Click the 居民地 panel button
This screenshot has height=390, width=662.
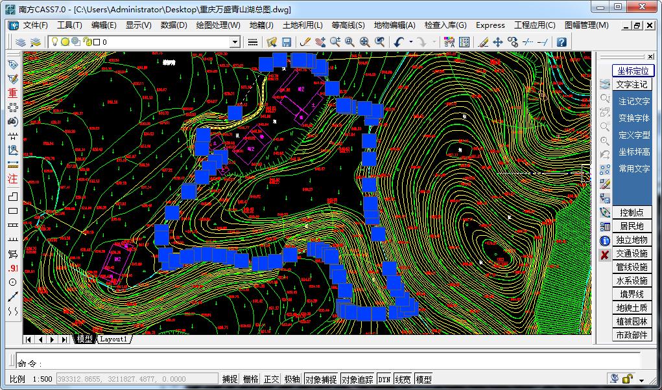(632, 226)
